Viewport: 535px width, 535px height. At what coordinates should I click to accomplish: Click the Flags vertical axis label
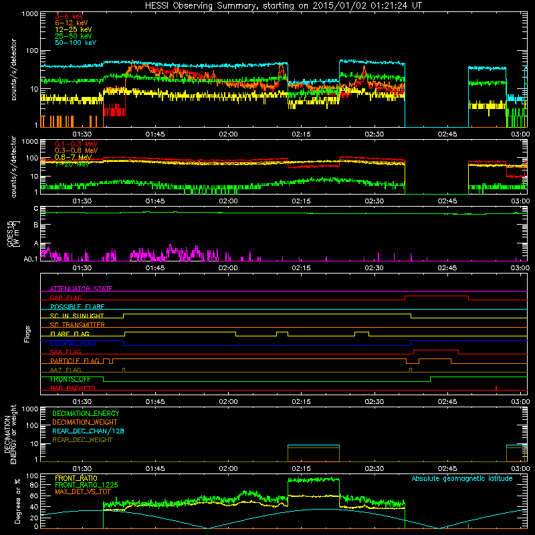[27, 334]
